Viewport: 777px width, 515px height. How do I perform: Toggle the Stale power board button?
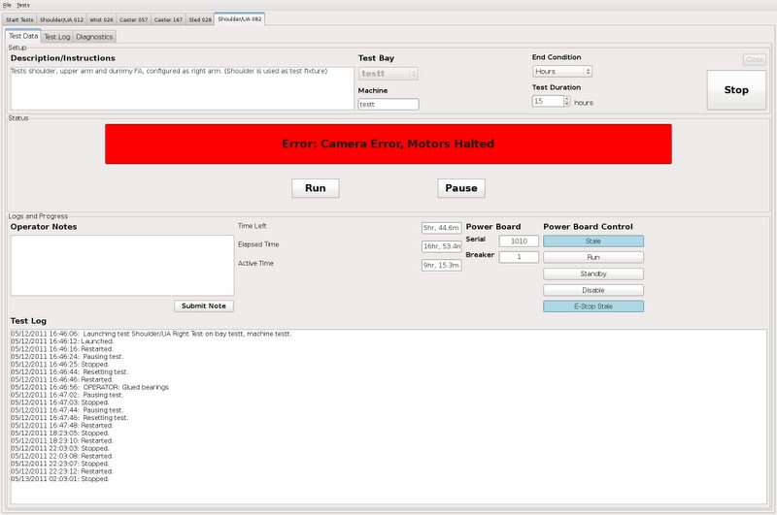pos(592,241)
